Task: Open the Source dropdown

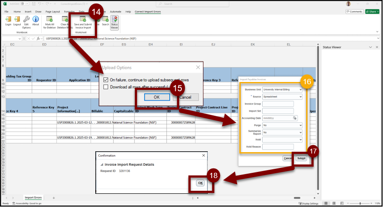Action: [282, 96]
